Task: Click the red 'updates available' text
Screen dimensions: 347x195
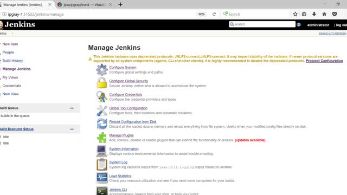Action: [x=250, y=140]
